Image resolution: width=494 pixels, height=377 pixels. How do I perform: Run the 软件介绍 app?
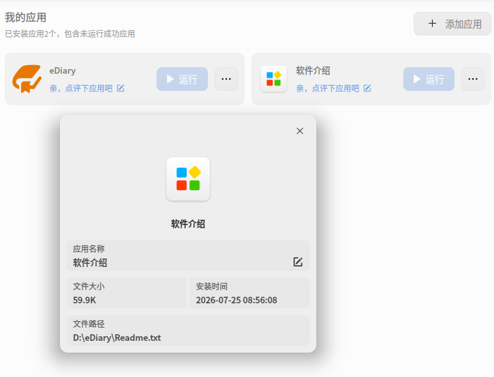click(x=429, y=79)
